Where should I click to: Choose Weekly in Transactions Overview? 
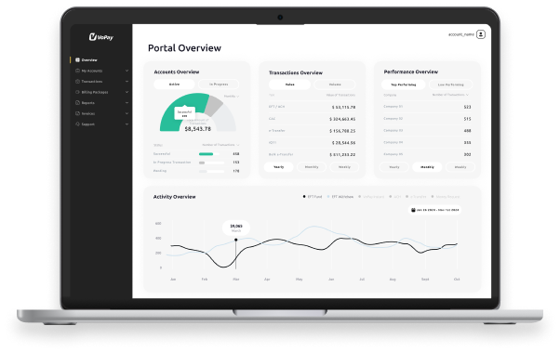click(x=344, y=167)
